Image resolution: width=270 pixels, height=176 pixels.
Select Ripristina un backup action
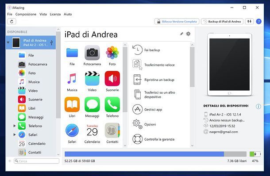pos(153,80)
